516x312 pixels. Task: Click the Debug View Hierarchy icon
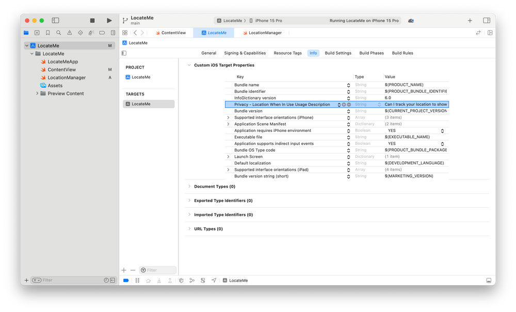pyautogui.click(x=181, y=280)
